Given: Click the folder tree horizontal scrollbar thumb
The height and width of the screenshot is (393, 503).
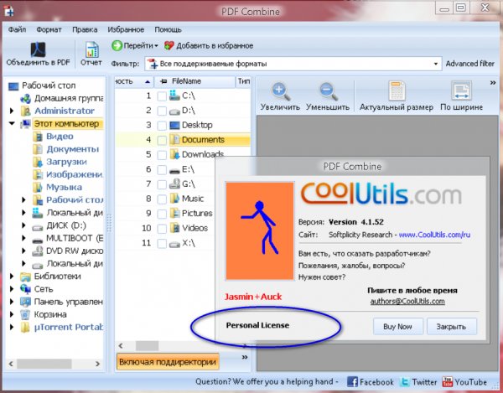Looking at the screenshot, I should [44, 364].
